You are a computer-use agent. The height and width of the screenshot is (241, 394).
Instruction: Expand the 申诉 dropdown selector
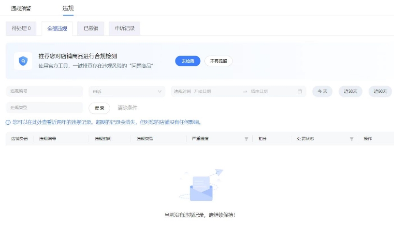127,91
